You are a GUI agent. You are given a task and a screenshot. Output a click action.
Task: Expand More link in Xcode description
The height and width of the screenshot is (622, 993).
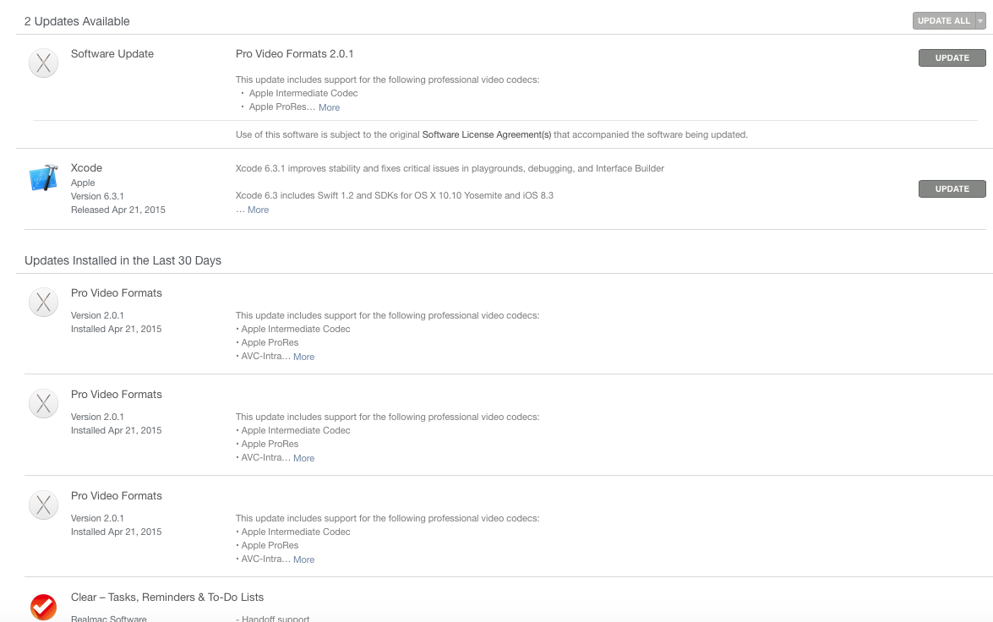click(259, 210)
